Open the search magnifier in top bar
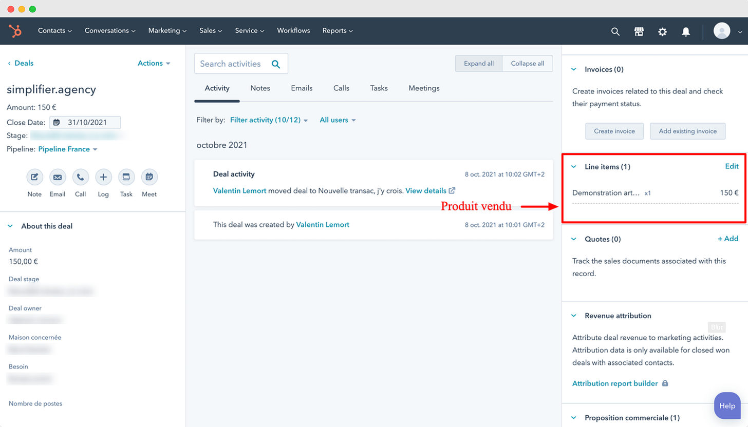 (x=615, y=31)
